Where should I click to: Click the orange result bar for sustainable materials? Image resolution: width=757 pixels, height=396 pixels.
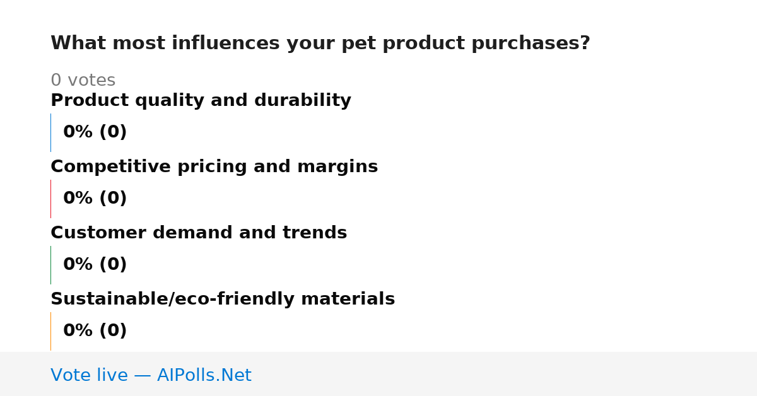[x=50, y=331]
